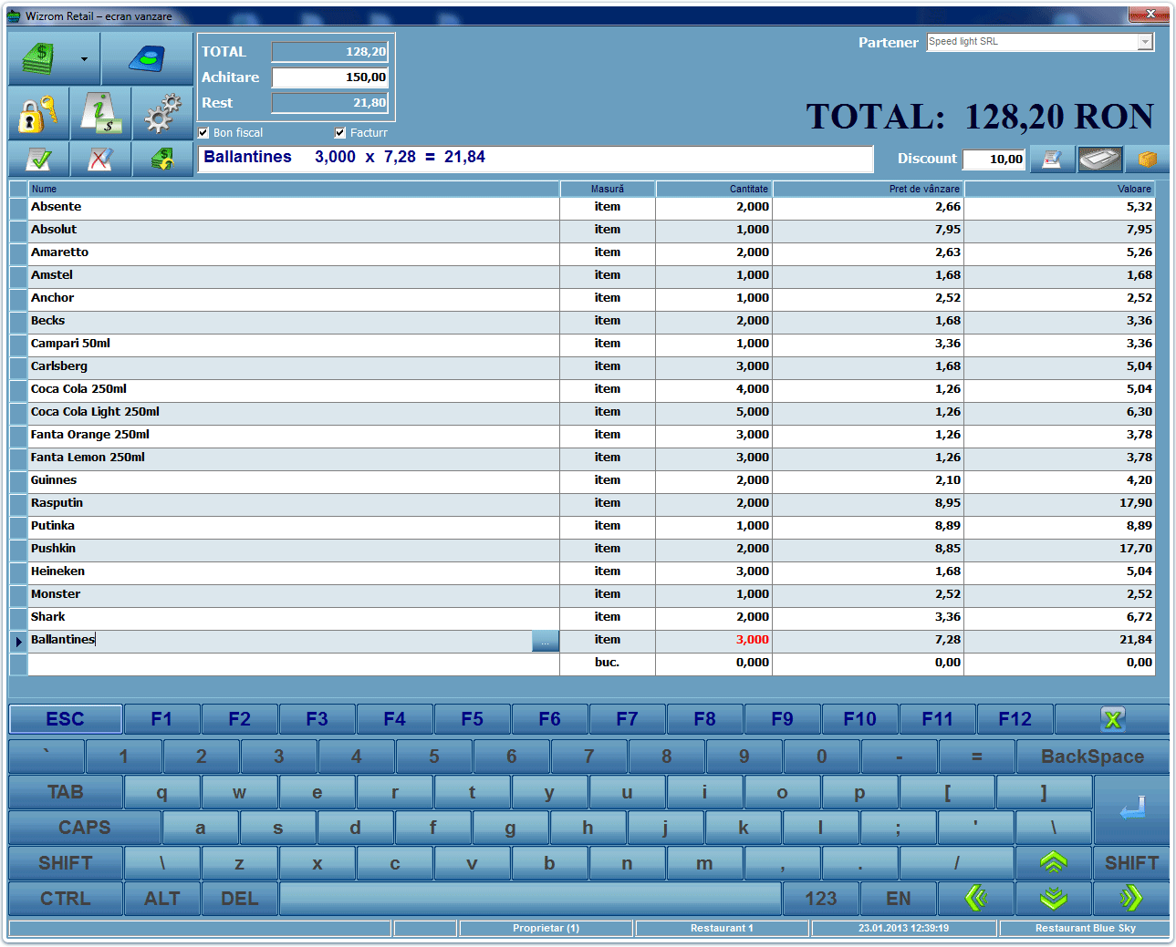This screenshot has height=947, width=1176.
Task: Select the Rasputin product row
Action: 582,503
